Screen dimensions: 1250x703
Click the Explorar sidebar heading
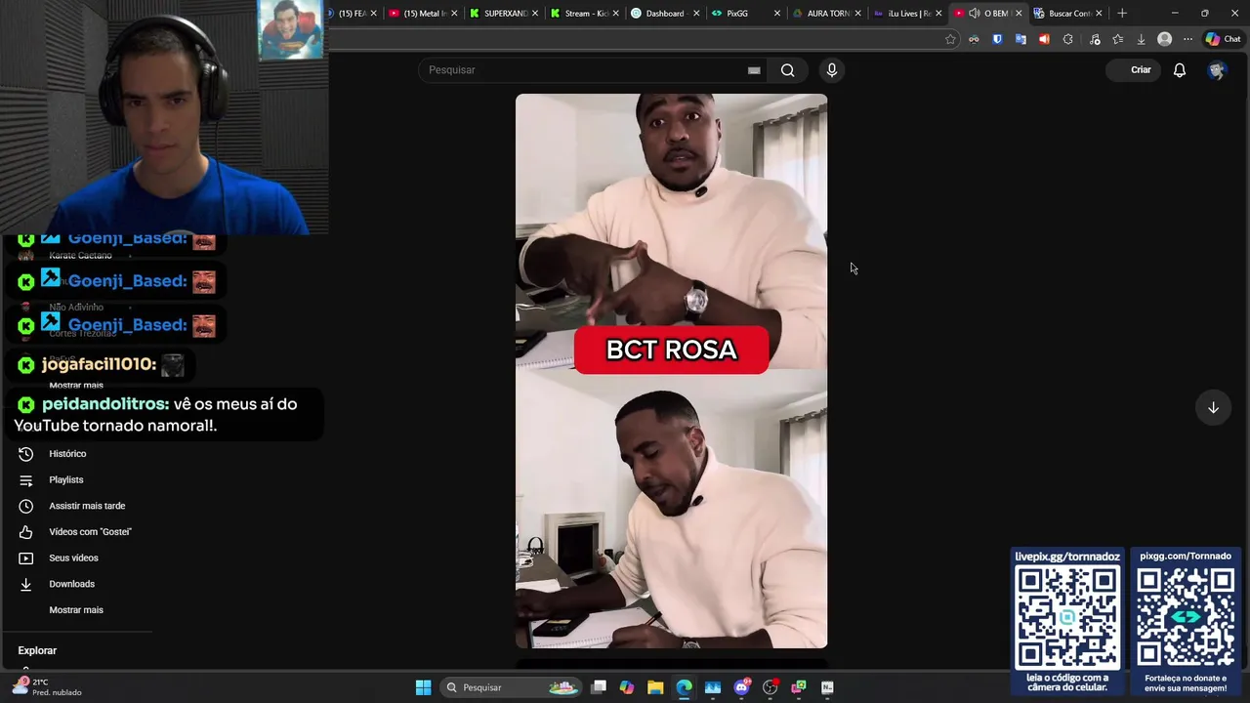37,650
